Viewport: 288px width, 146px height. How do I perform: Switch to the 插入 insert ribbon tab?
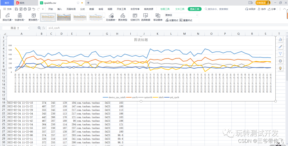click(x=60, y=9)
